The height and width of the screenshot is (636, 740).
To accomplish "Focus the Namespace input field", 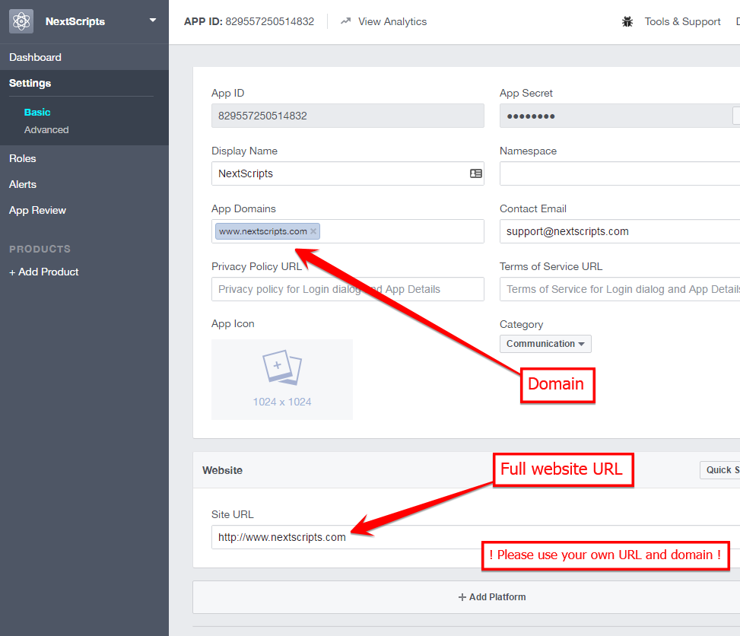I will click(620, 173).
